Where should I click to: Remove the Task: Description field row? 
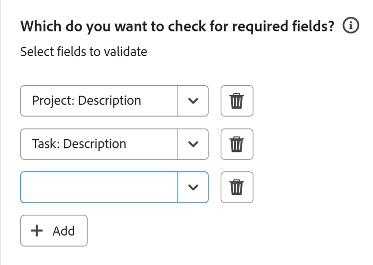click(237, 144)
